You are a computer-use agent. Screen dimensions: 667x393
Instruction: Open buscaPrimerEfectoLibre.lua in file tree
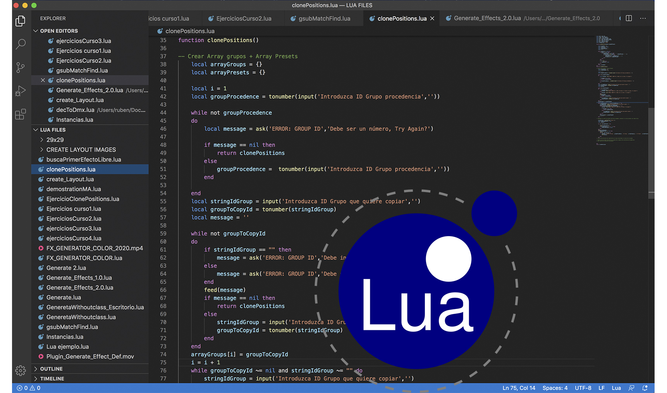click(90, 160)
